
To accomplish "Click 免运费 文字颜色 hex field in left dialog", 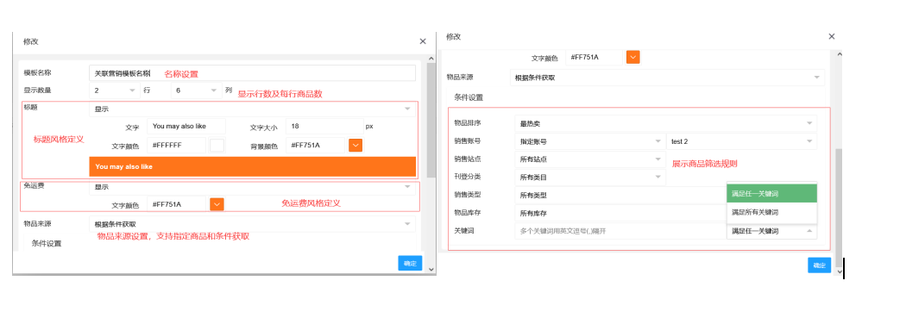I will [x=176, y=204].
